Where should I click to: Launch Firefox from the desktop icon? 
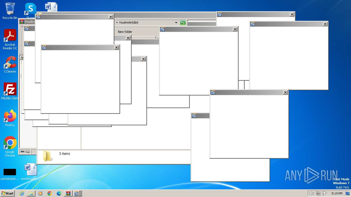coord(10,118)
